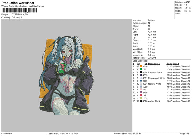Click the code 1137 in first row
Image resolution: width=192 pixels, height=136 pixels.
click(x=169, y=66)
